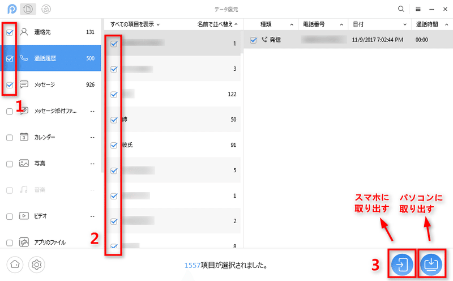Click the ビデオ video icon
This screenshot has height=281, width=453.
[x=24, y=216]
